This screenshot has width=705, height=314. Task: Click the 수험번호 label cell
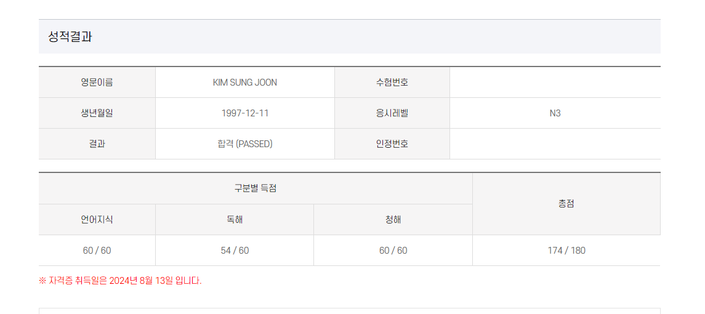click(x=392, y=83)
